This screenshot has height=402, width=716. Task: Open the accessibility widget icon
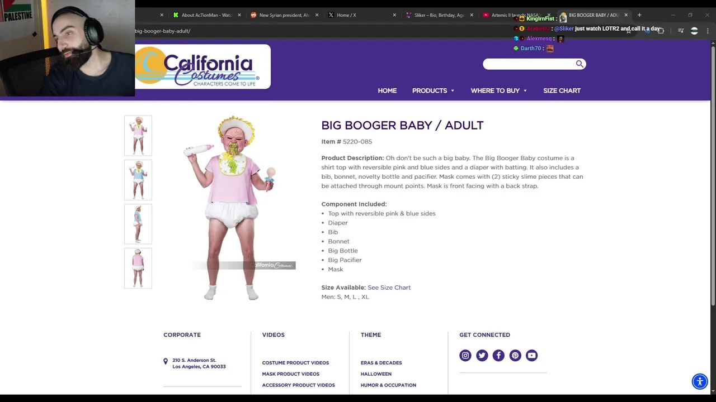700,381
